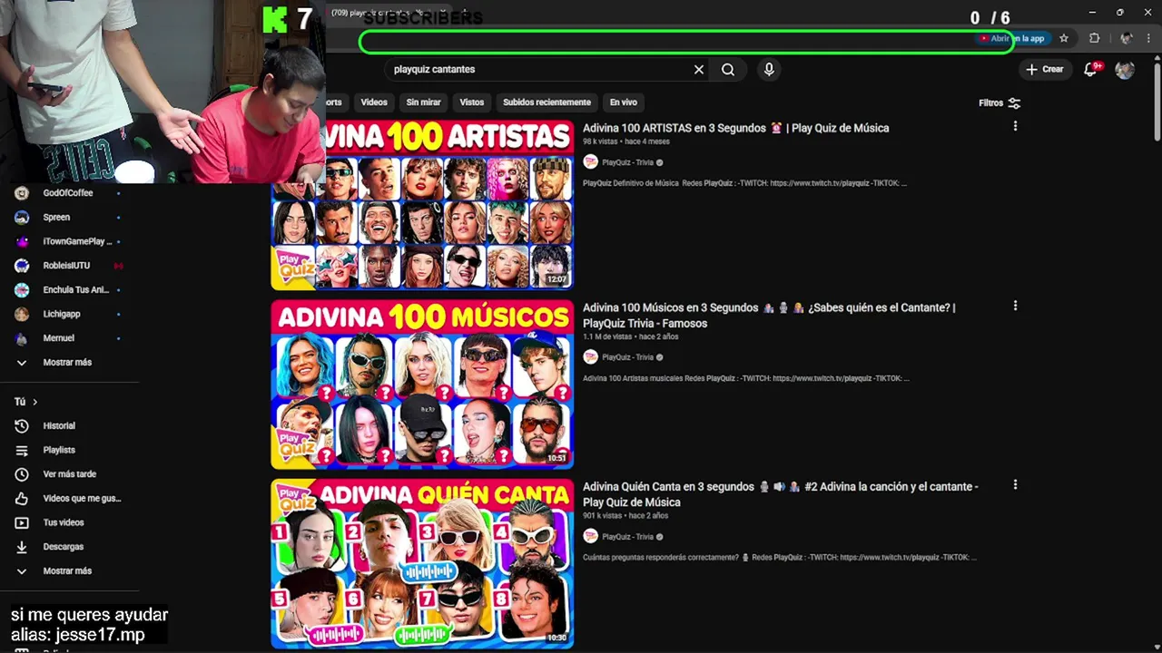Expand the Tú section chevron
The width and height of the screenshot is (1162, 653).
[35, 402]
